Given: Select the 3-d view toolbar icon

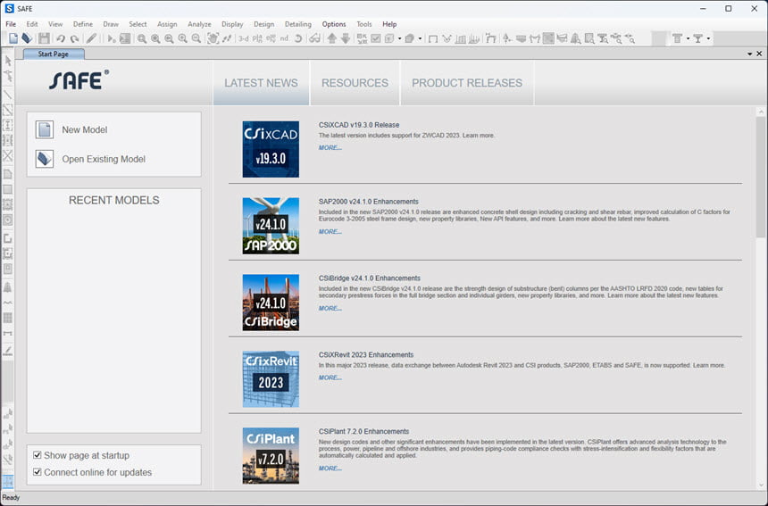Looking at the screenshot, I should coord(244,38).
